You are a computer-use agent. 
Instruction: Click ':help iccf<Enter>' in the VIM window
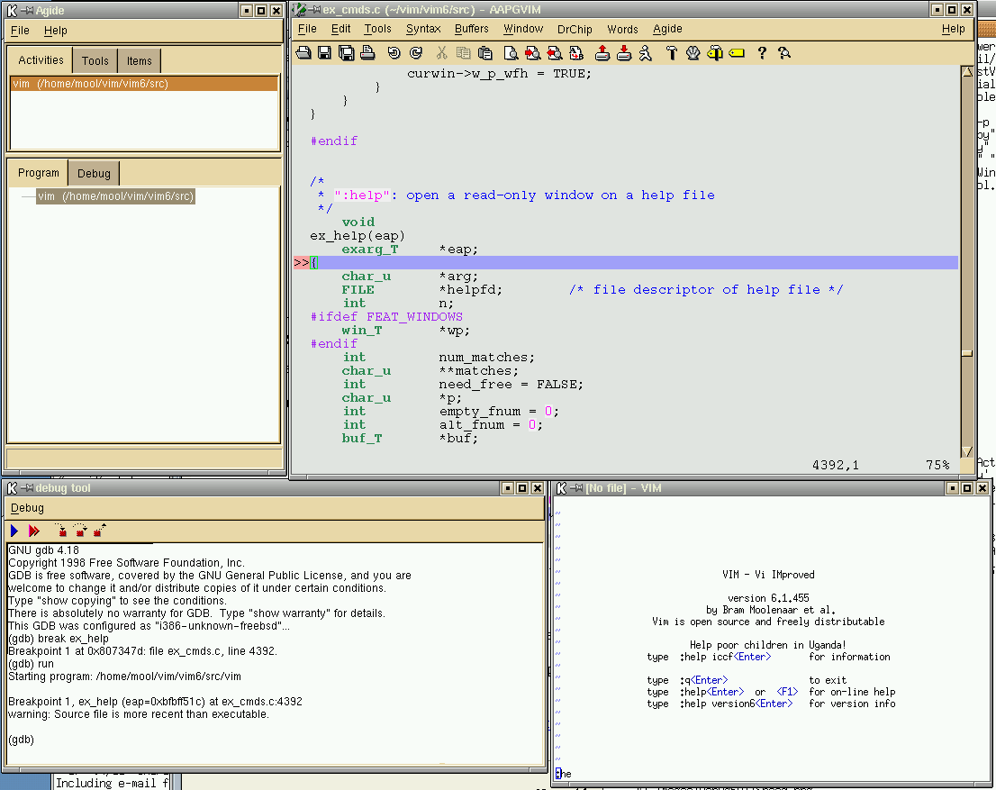pyautogui.click(x=726, y=657)
